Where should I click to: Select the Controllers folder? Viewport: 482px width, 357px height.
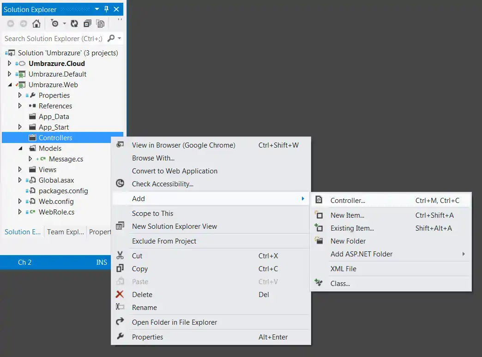[x=55, y=137]
